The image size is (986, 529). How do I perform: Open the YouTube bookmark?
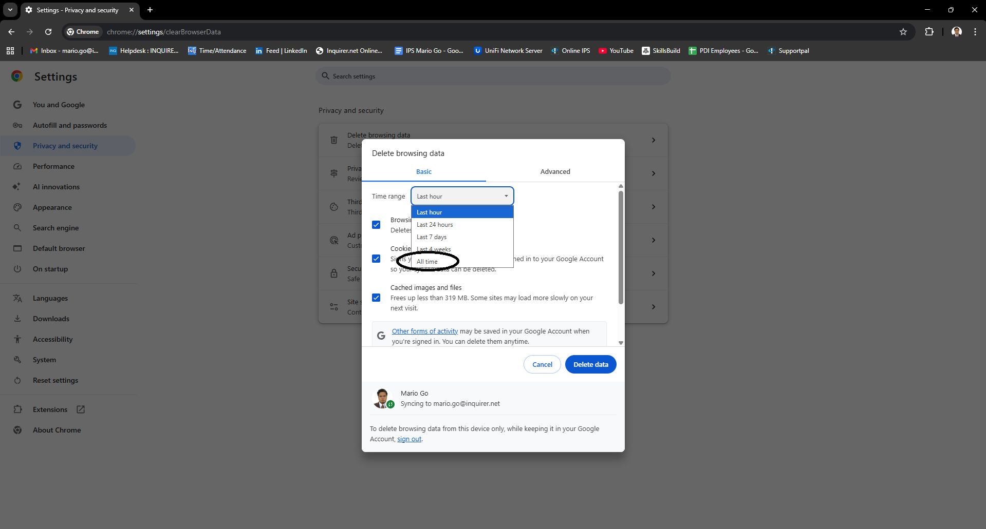[x=616, y=51]
